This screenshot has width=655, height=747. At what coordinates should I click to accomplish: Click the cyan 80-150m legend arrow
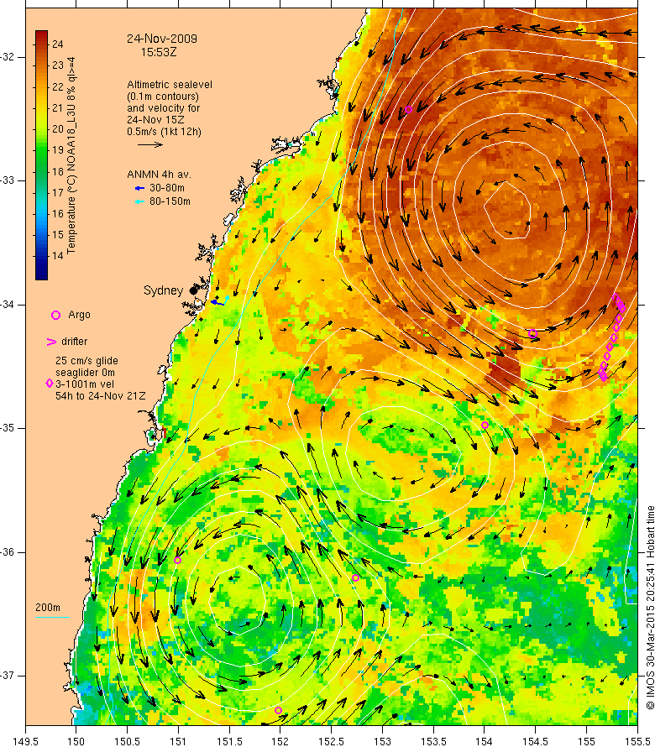click(139, 201)
